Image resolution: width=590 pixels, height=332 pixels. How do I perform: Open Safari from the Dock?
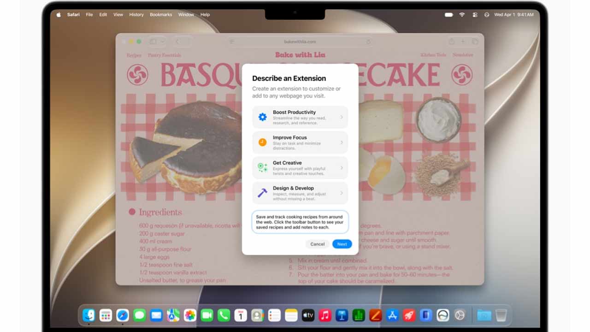click(123, 315)
